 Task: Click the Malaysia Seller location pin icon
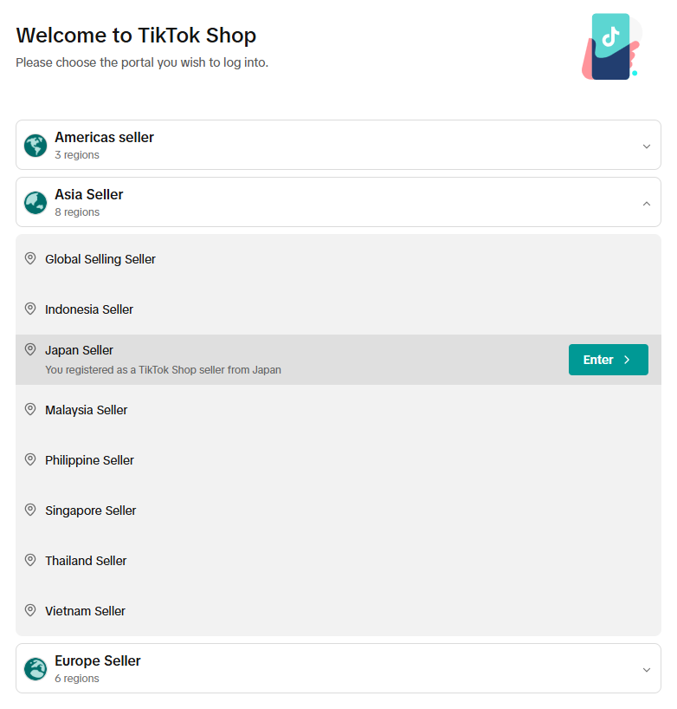pos(30,409)
